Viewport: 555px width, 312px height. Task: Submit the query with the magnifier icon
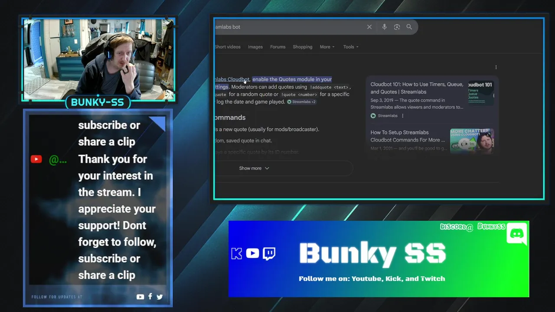[x=409, y=27]
